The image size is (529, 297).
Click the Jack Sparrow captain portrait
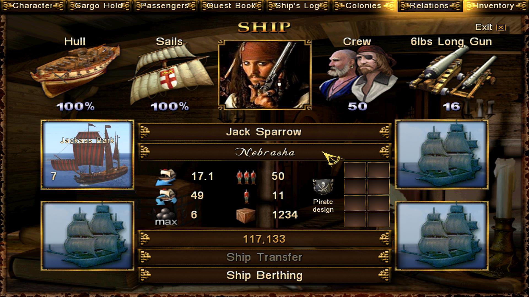tap(264, 75)
